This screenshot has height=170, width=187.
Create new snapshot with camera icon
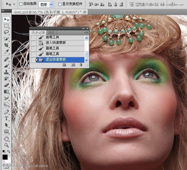click(73, 65)
